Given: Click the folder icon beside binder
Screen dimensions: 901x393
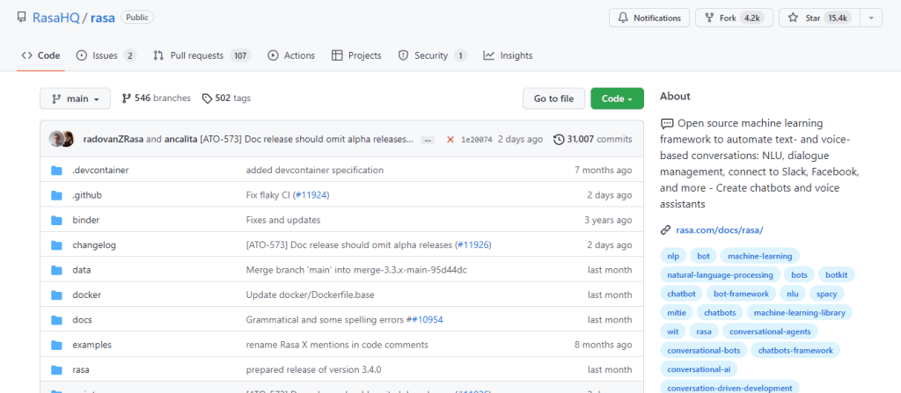Looking at the screenshot, I should click(56, 220).
